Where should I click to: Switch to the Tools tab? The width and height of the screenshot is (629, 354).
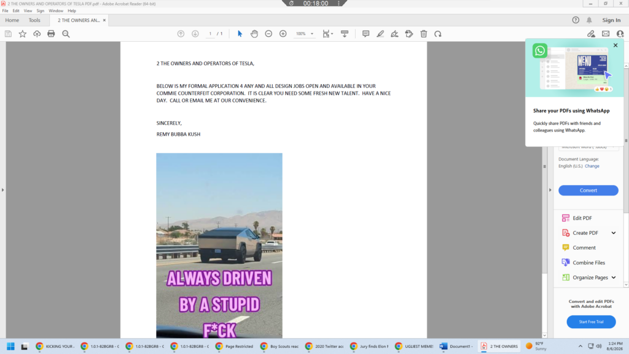click(x=34, y=20)
